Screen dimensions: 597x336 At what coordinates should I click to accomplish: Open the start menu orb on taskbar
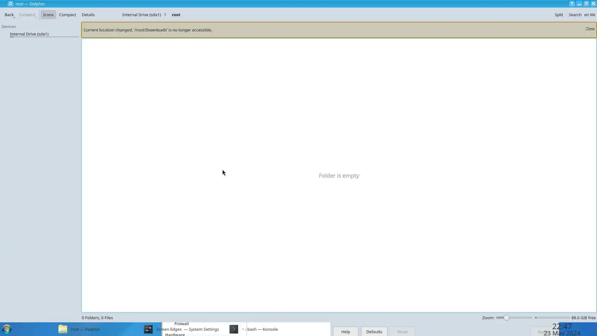point(7,329)
